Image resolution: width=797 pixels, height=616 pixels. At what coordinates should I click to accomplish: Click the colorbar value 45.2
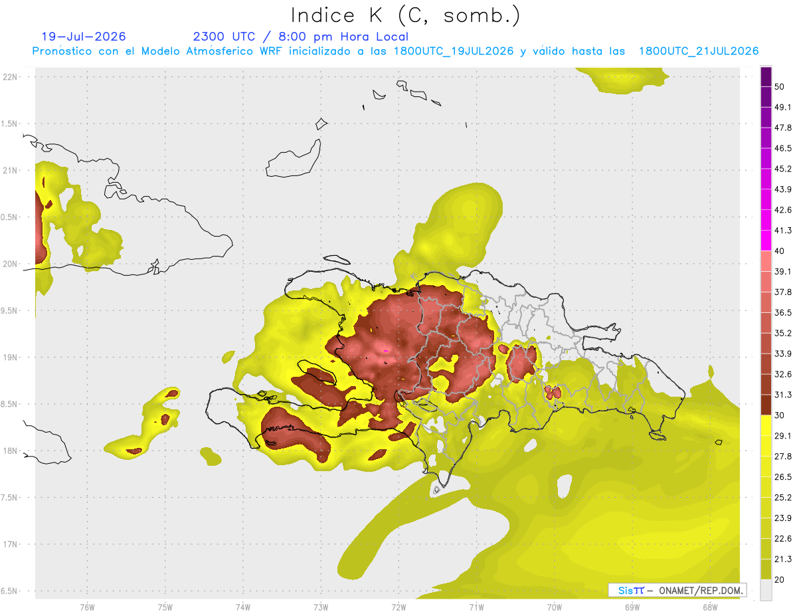click(784, 169)
